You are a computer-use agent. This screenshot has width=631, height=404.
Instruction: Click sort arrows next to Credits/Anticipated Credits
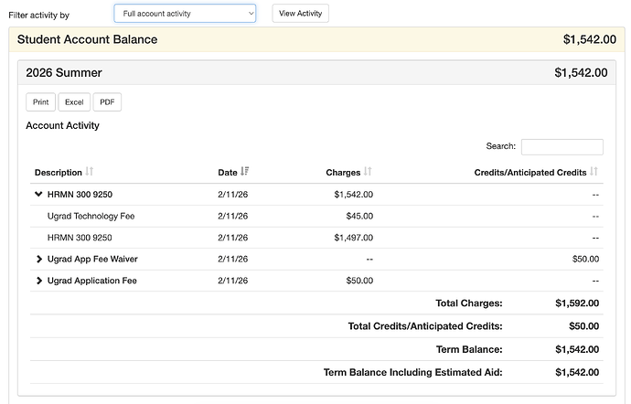(x=594, y=172)
